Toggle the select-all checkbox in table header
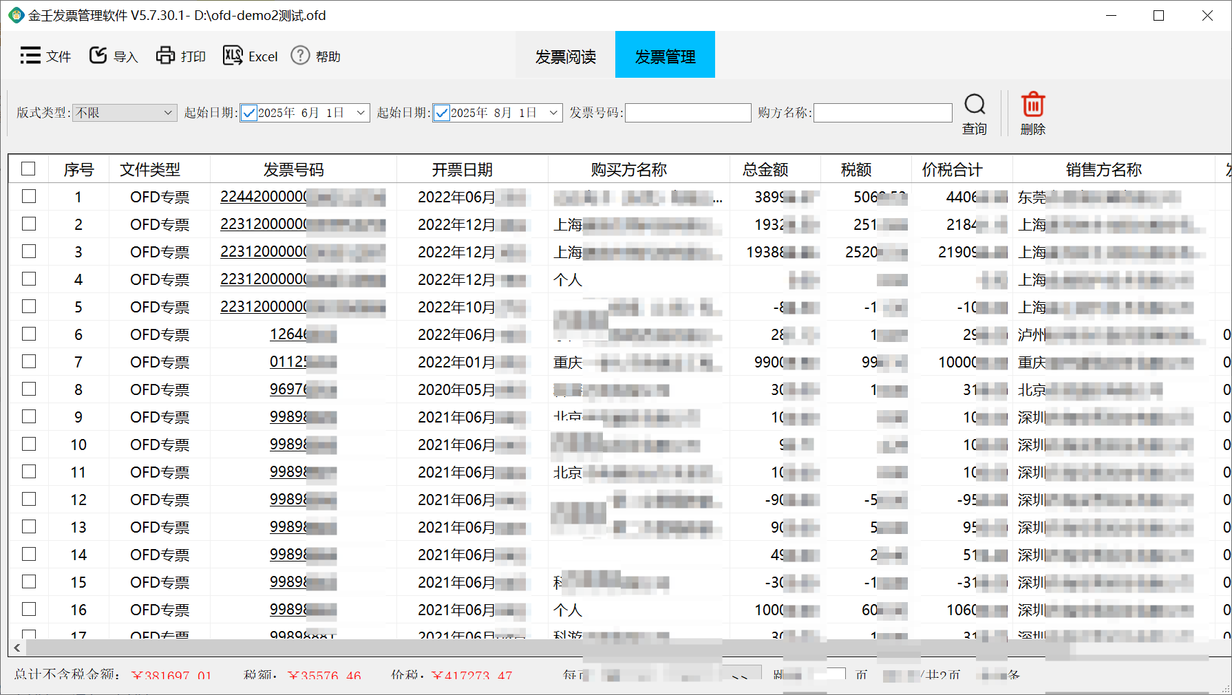1232x695 pixels. (28, 169)
